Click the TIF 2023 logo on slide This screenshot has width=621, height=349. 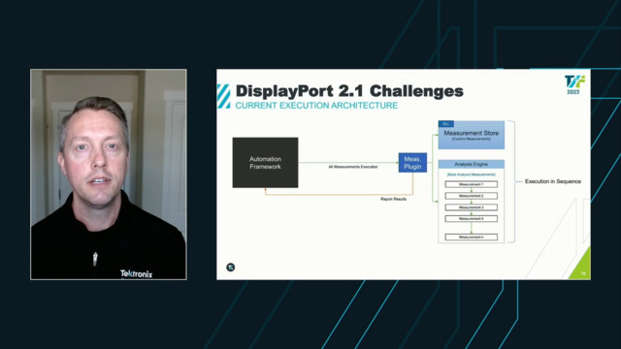pyautogui.click(x=574, y=84)
